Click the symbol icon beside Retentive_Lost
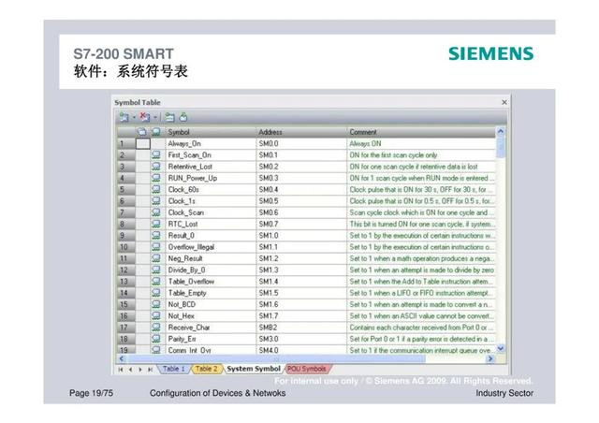This screenshot has width=599, height=423. [156, 167]
